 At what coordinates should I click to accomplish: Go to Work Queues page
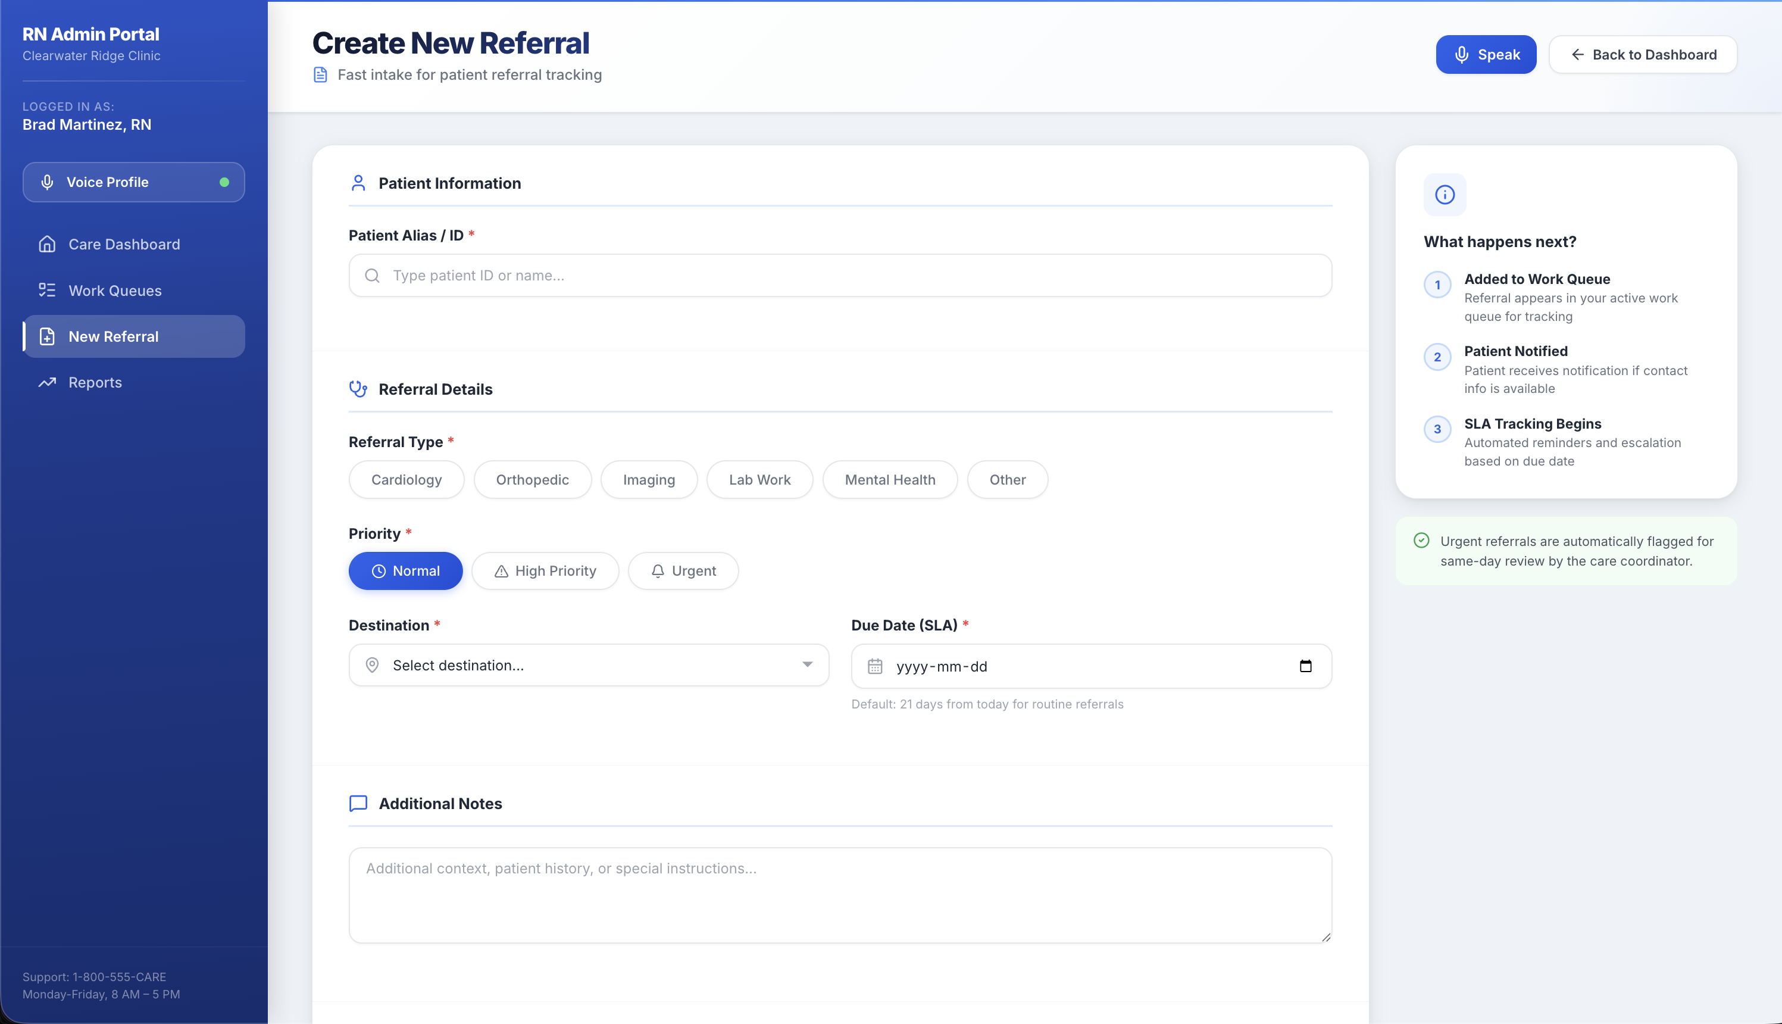(115, 291)
